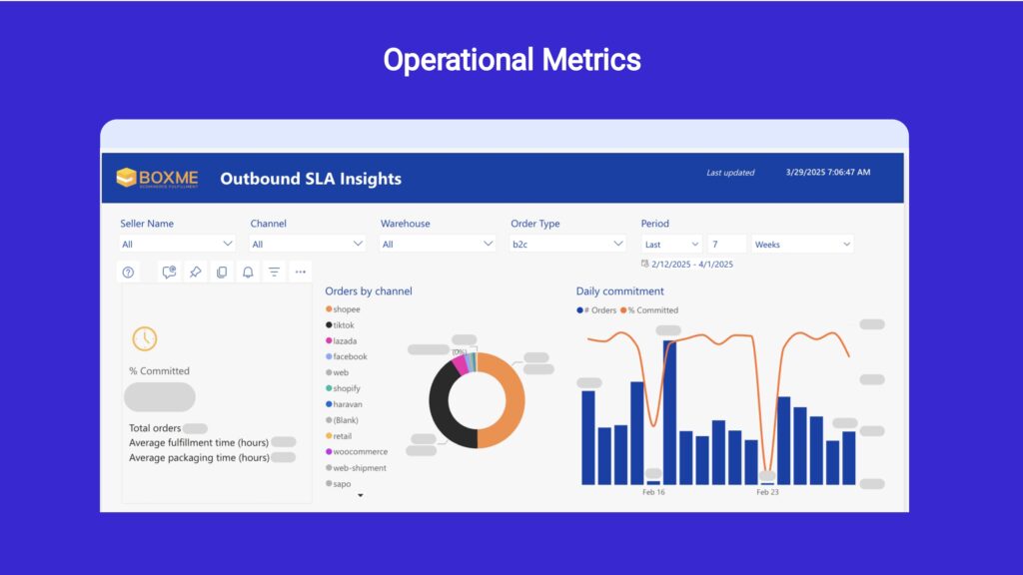Image resolution: width=1023 pixels, height=575 pixels.
Task: Expand the Seller Name dropdown
Action: click(x=178, y=244)
